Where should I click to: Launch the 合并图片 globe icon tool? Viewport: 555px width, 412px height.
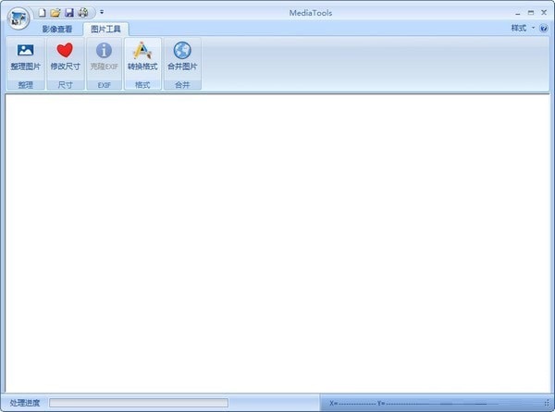[182, 51]
